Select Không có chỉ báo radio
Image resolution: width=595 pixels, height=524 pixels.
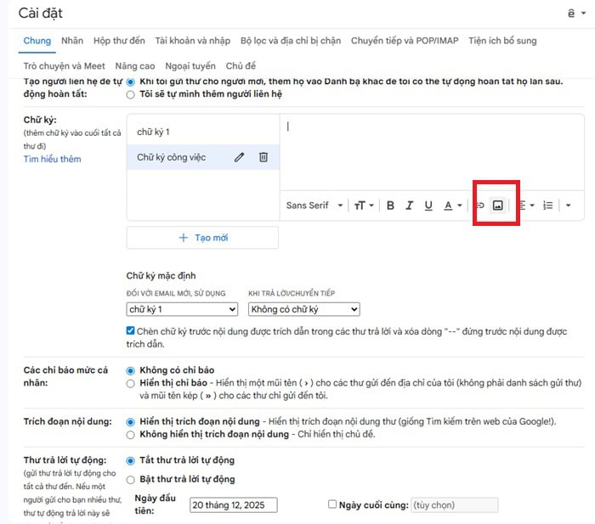click(131, 370)
